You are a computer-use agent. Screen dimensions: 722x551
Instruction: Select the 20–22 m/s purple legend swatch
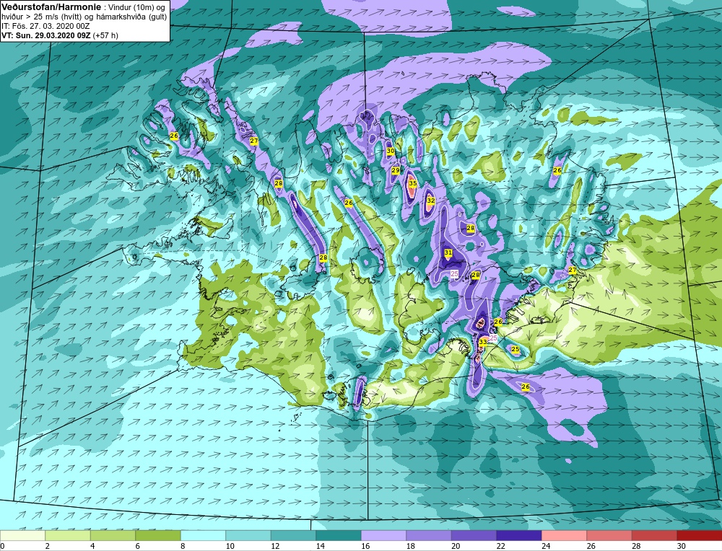(x=474, y=536)
